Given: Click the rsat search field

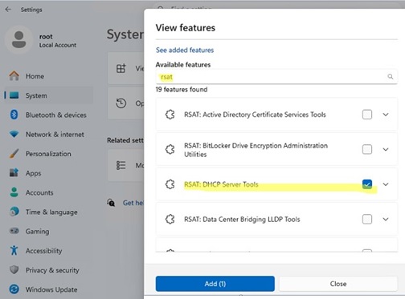Looking at the screenshot, I should 276,77.
